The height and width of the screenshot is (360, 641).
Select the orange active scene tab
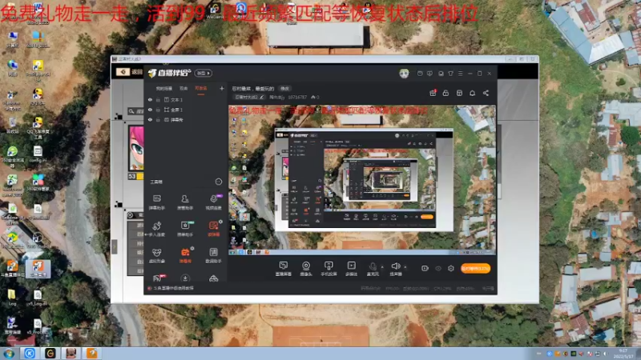(x=201, y=89)
